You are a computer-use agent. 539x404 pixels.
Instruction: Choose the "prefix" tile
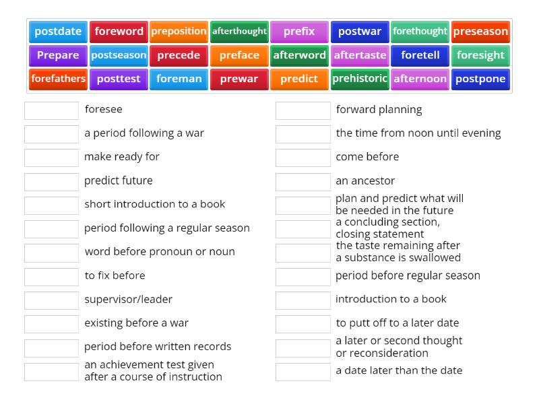299,31
